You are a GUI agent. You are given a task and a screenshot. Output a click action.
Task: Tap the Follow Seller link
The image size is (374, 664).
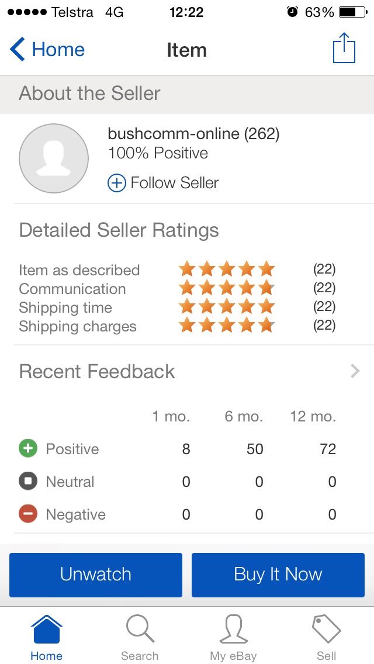coord(174,183)
